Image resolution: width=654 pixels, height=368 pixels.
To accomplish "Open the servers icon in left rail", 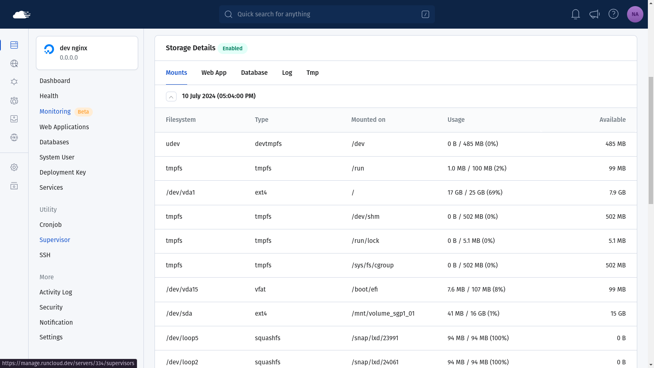I will point(14,45).
